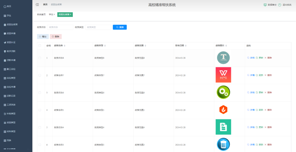296x152 pixels.
Task: Toggle the select-all checkbox in table header
Action: (x=40, y=46)
